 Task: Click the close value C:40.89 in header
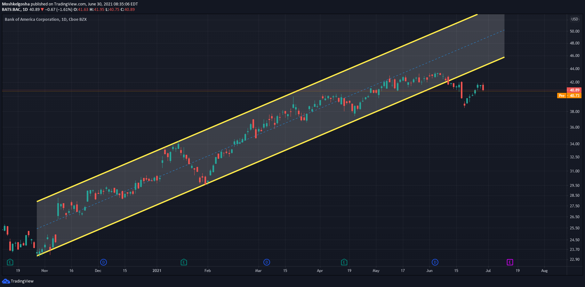(x=128, y=10)
